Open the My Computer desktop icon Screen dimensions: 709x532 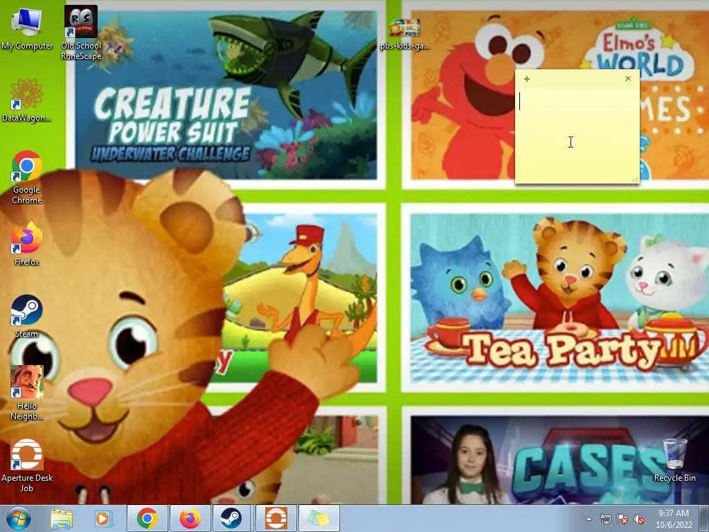[27, 28]
